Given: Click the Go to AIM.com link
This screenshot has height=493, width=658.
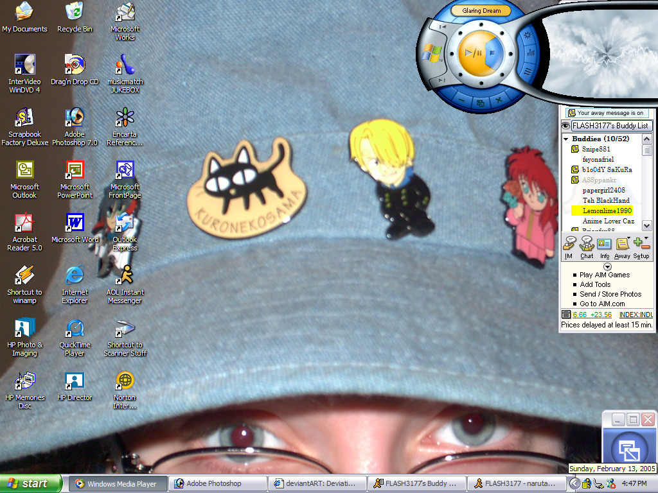Looking at the screenshot, I should tap(602, 304).
